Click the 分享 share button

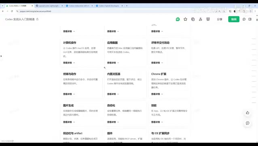pyautogui.click(x=220, y=19)
